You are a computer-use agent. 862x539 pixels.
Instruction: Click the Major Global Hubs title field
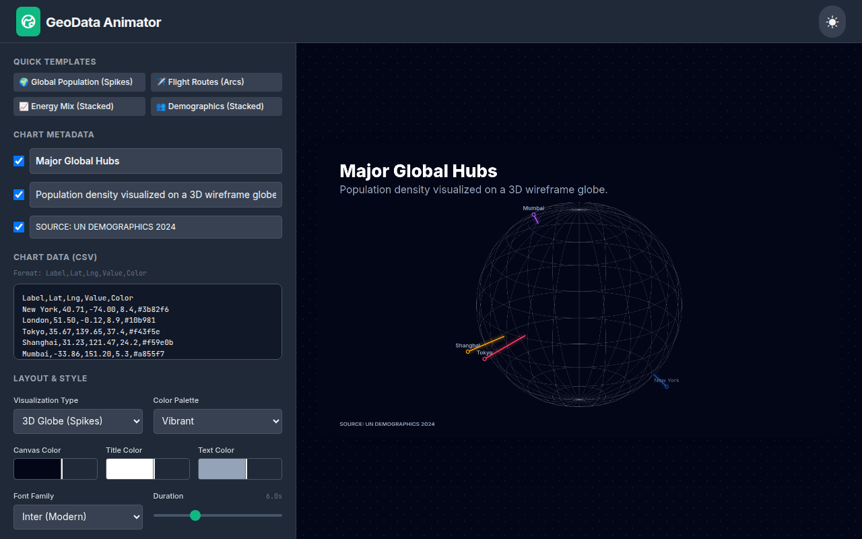coord(156,161)
